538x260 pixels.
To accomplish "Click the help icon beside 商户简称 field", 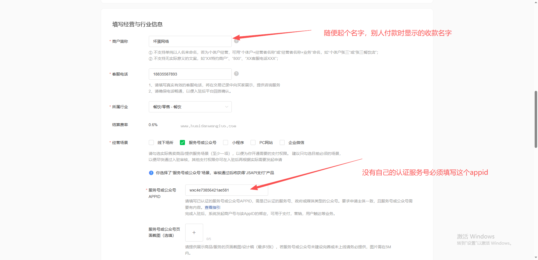I will click(236, 41).
